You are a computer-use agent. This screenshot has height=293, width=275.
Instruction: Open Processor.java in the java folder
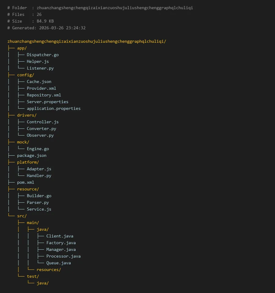click(63, 256)
